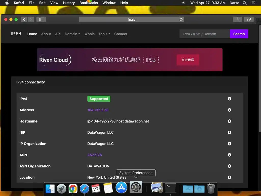Open the Applications folder in Dock
This screenshot has width=261, height=196.
(188, 189)
